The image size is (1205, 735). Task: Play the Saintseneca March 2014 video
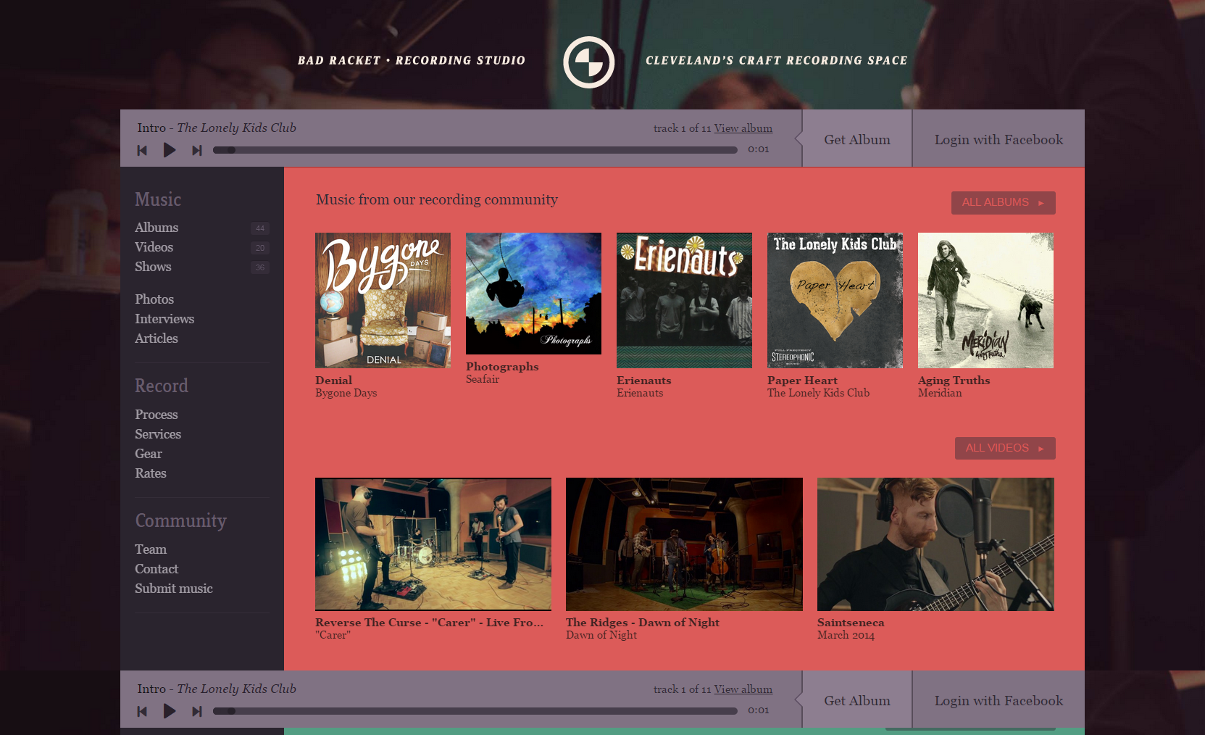pos(935,544)
